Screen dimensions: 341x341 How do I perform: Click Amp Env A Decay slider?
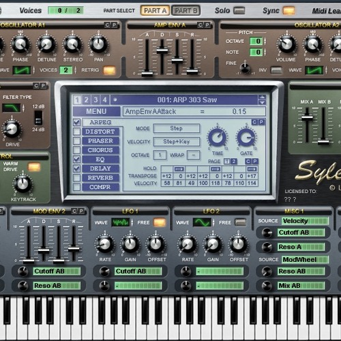click(x=162, y=50)
